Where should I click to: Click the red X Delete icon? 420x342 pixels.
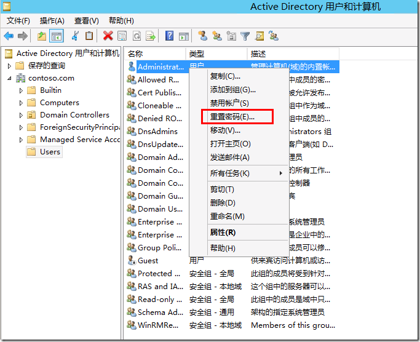point(108,36)
